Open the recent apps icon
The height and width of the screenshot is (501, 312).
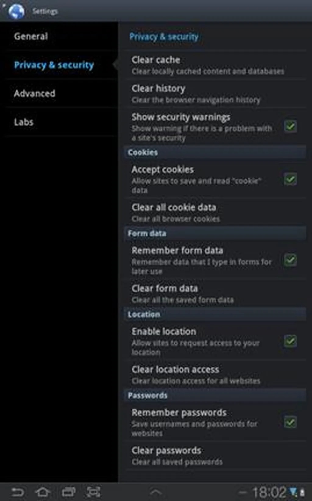click(68, 492)
